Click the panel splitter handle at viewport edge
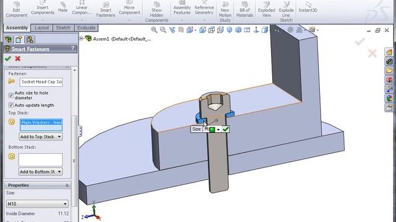 (x=80, y=131)
